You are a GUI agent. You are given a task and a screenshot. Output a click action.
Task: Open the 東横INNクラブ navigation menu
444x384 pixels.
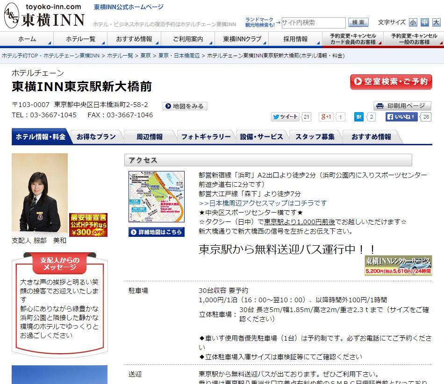pos(242,39)
